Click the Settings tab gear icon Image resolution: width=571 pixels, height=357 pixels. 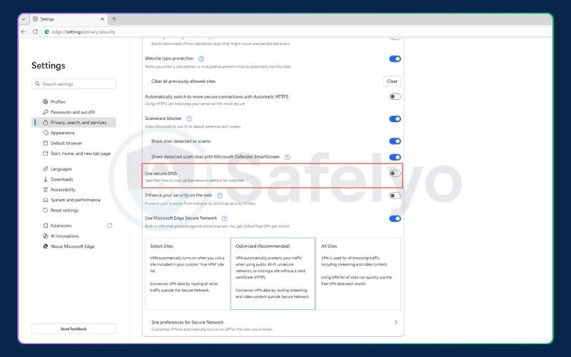[35, 19]
